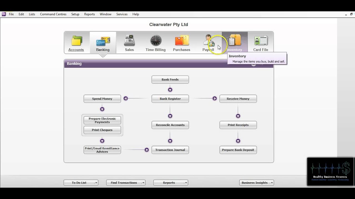Viewport: 355px width, 199px height.
Task: Open the Card File icon
Action: 261,41
